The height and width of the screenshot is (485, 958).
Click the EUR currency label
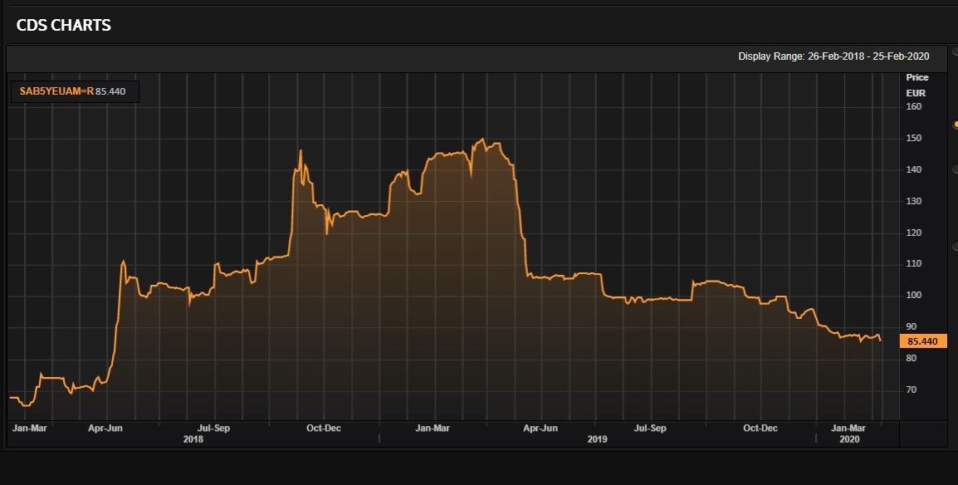[916, 94]
